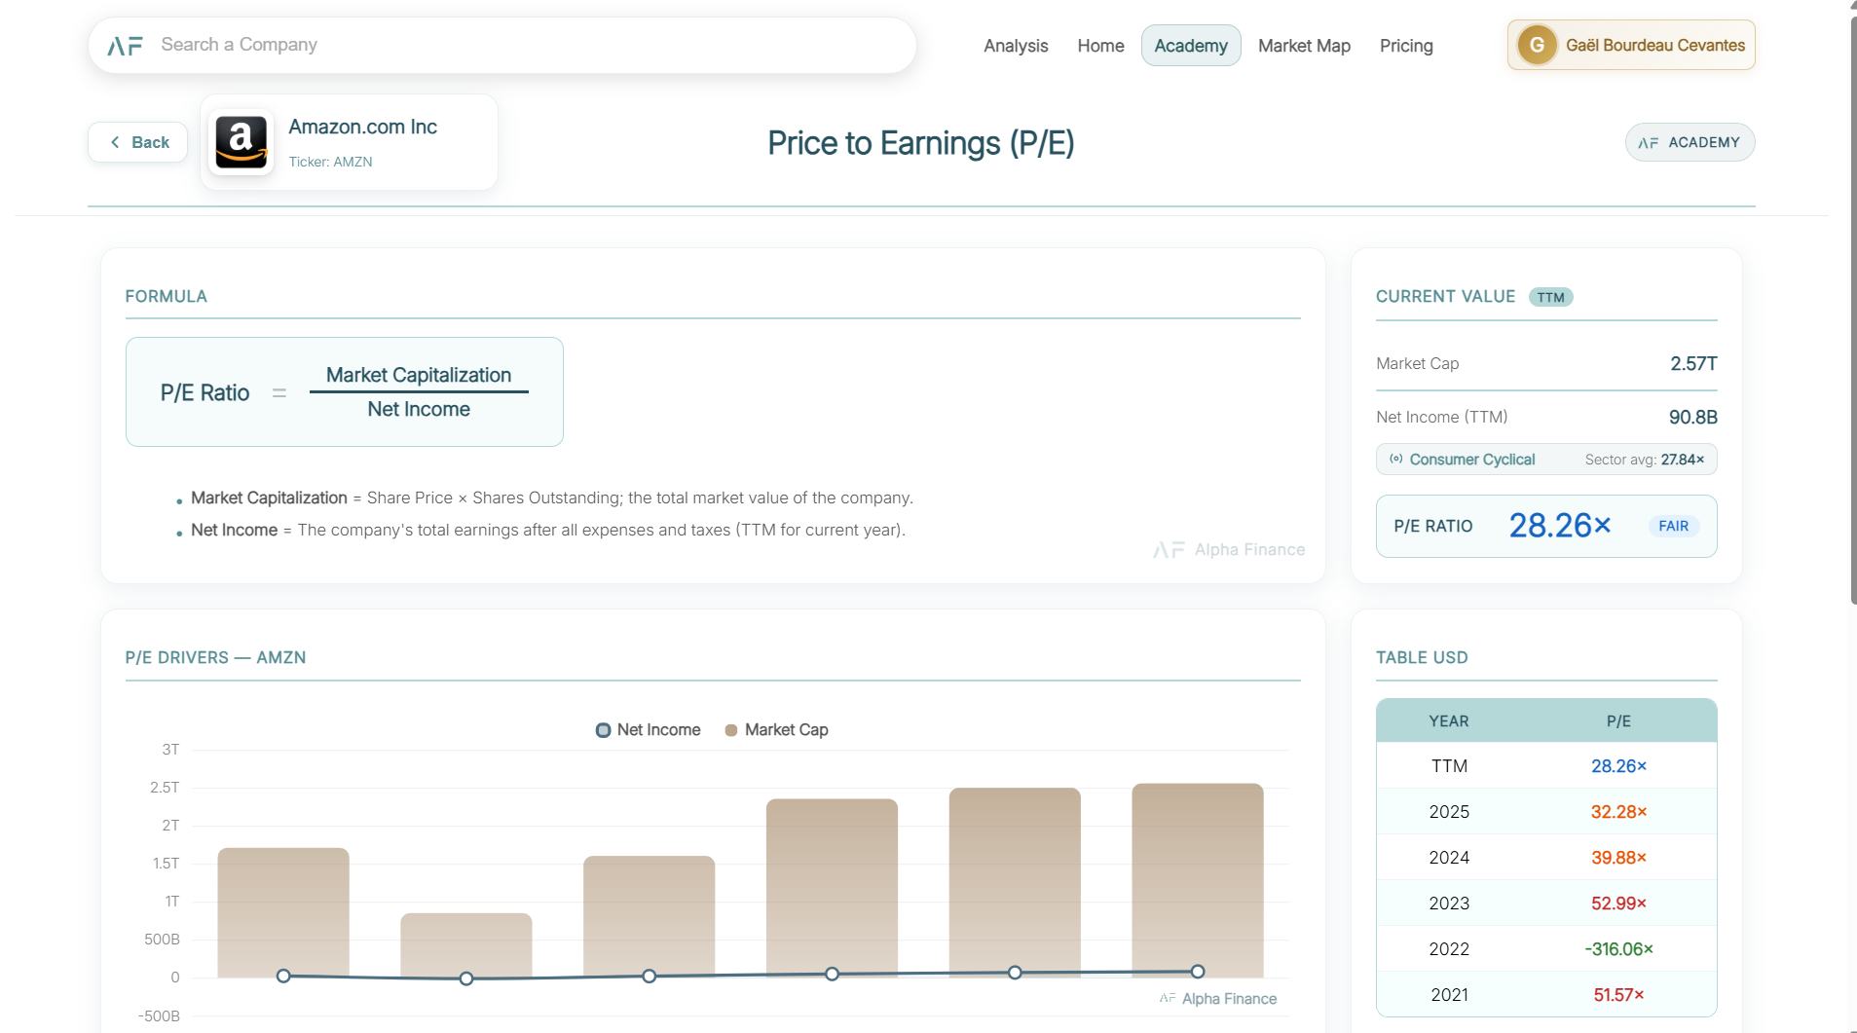The image size is (1857, 1033).
Task: Click the back chevron arrow icon
Action: [x=115, y=142]
